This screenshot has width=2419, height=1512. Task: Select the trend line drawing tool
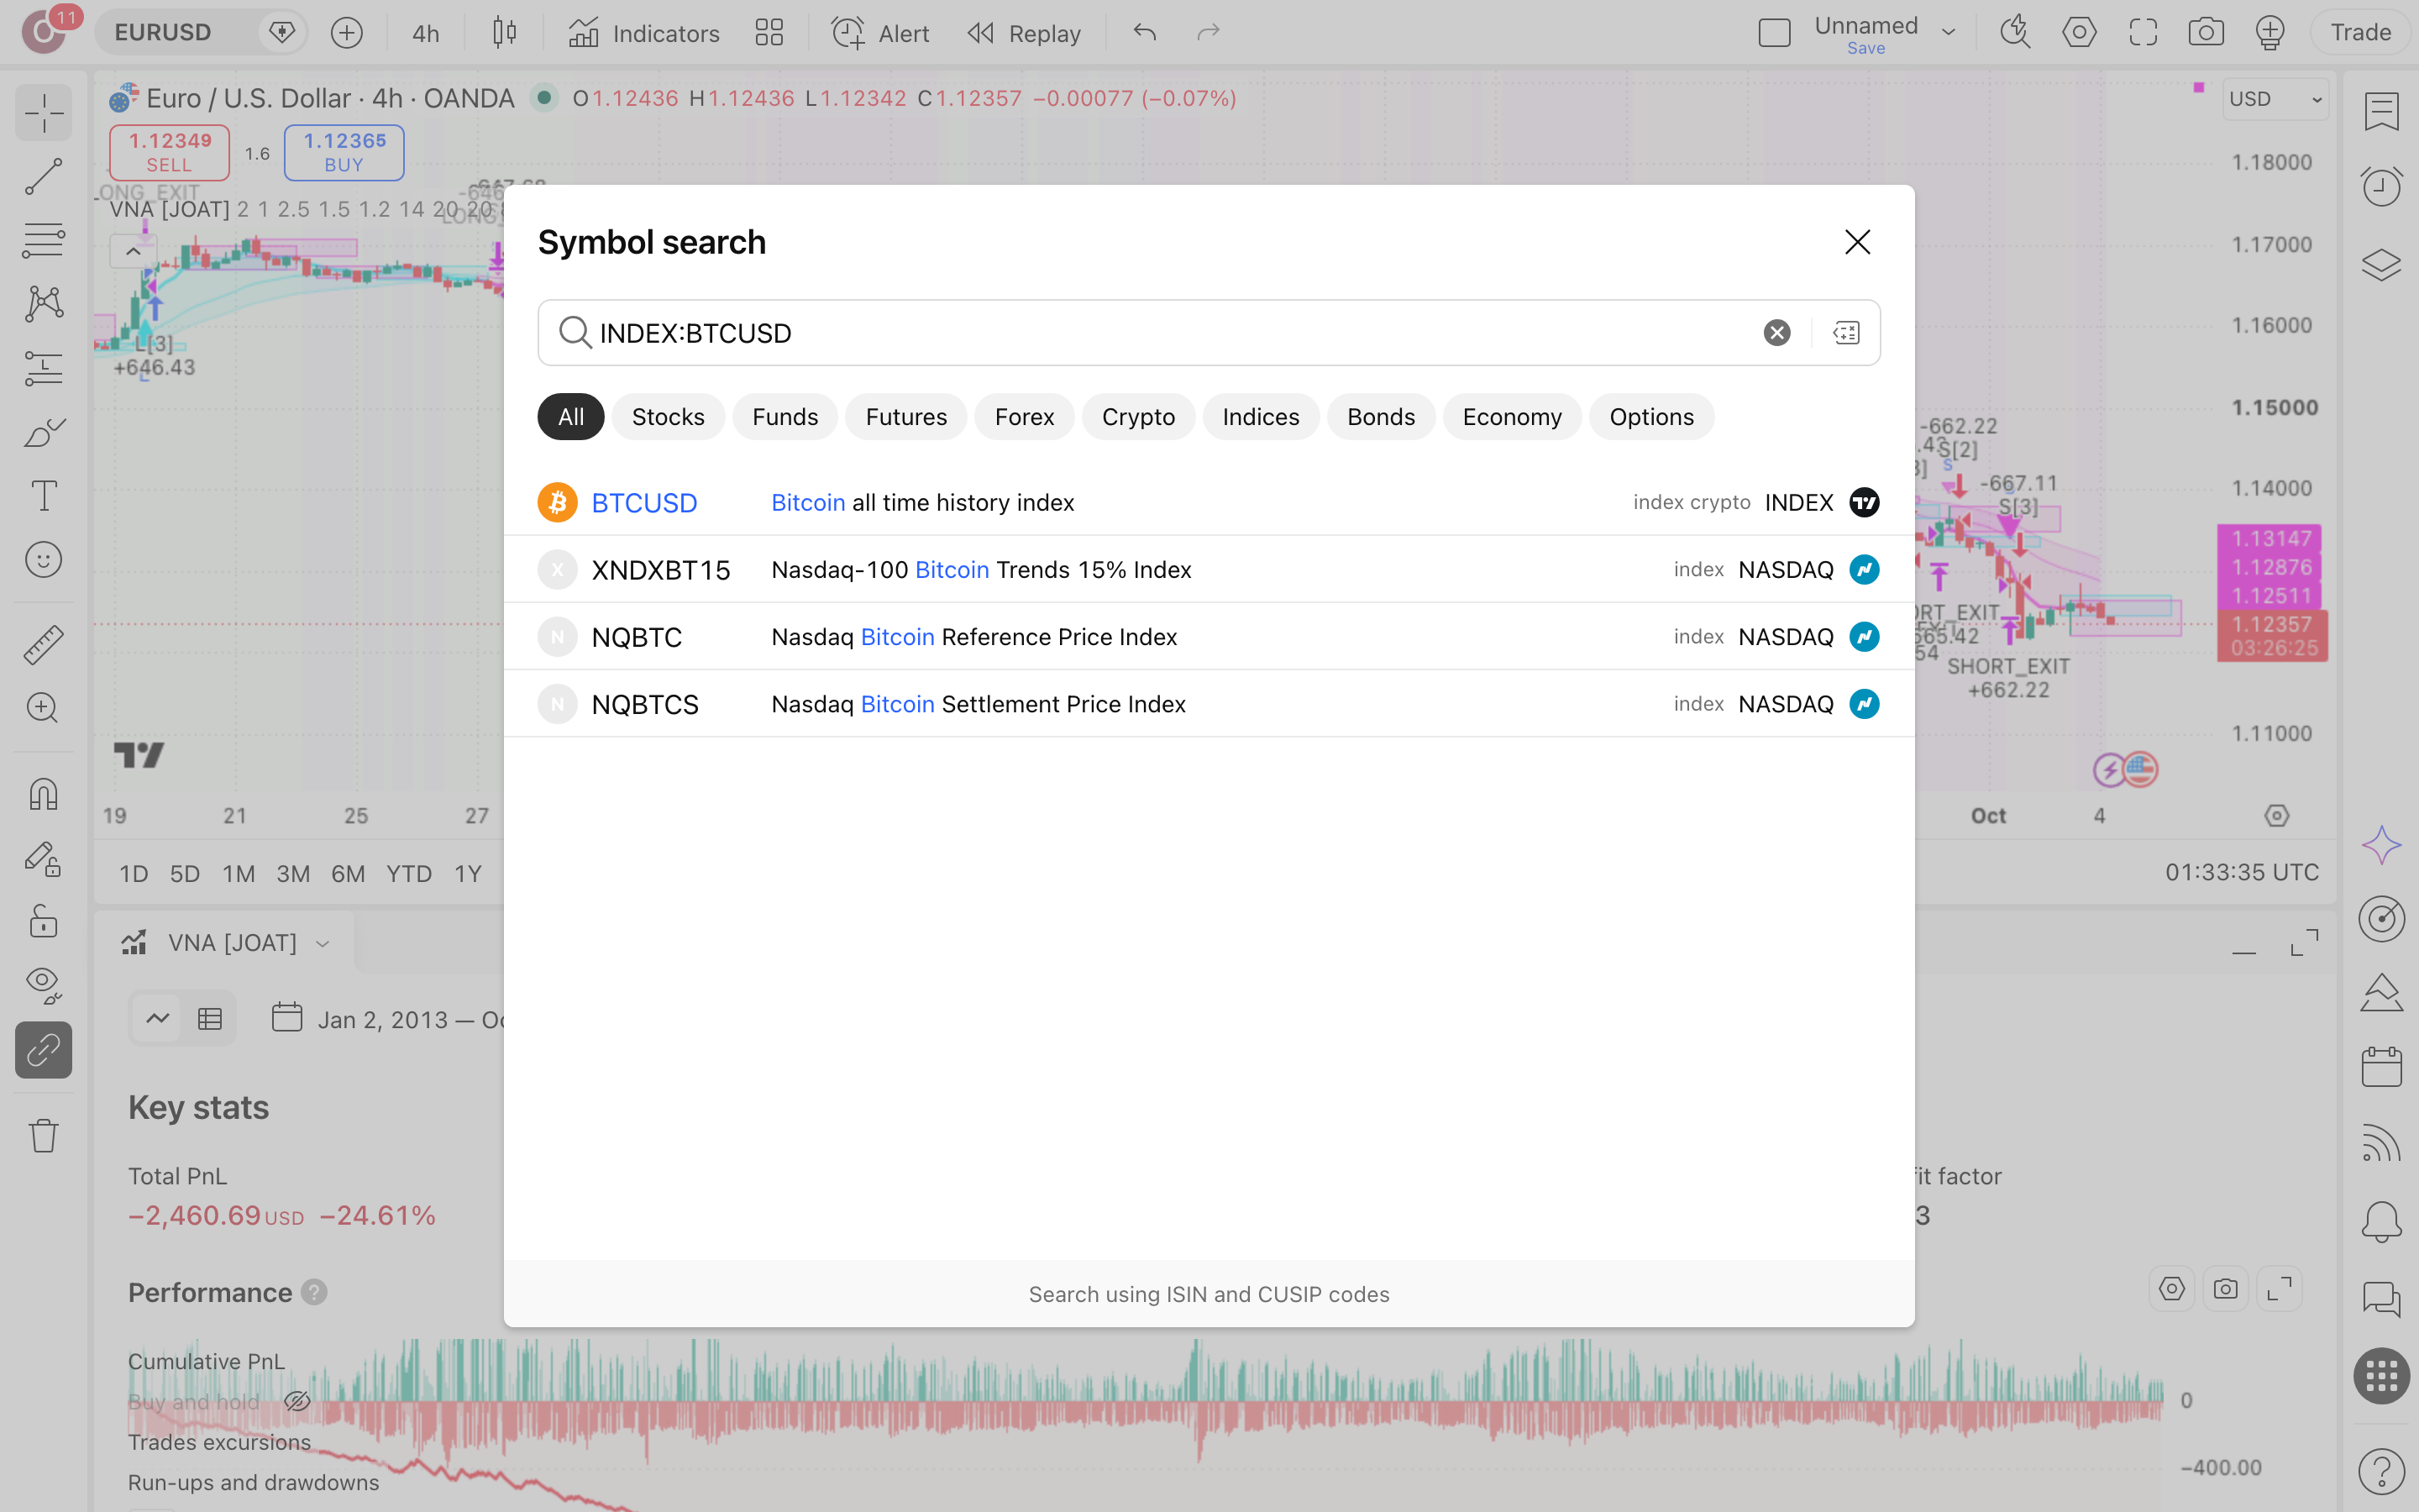click(x=43, y=176)
